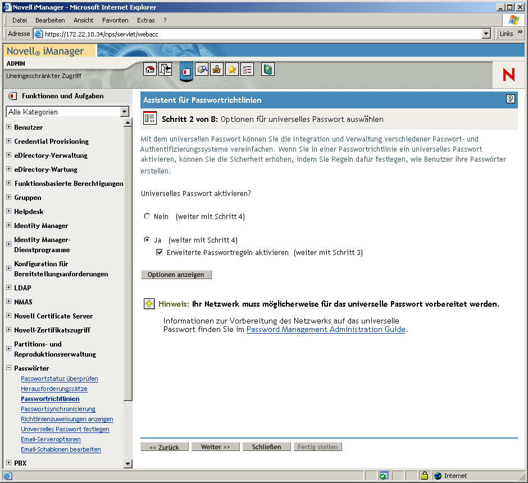Viewport: 528px width, 483px height.
Task: Click the address bar page icon
Action: click(39, 34)
